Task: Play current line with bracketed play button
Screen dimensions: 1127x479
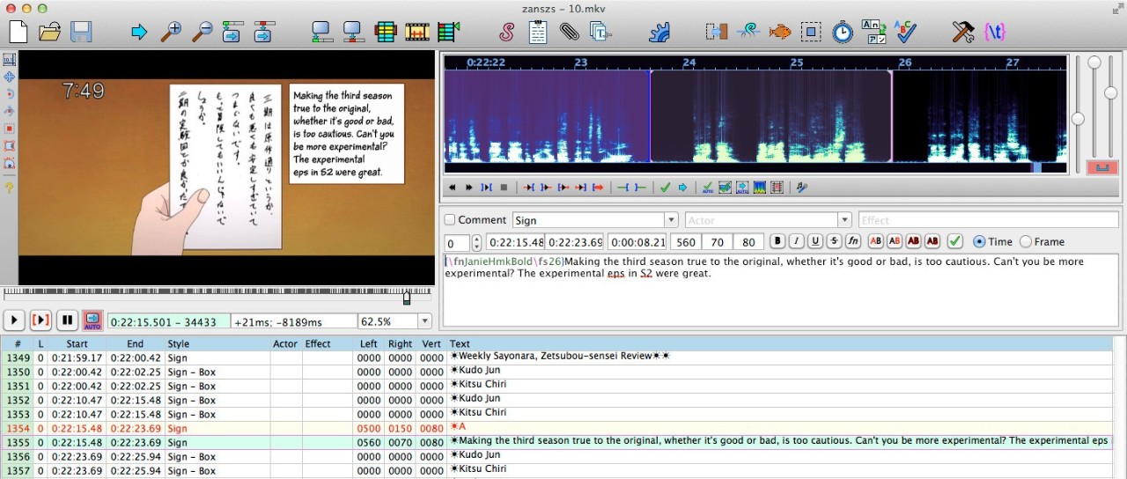Action: click(x=41, y=321)
